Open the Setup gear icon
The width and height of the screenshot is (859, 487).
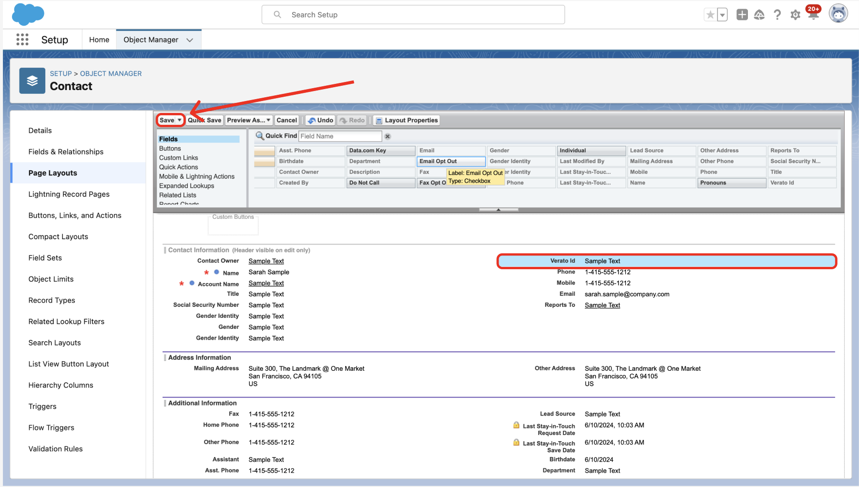click(x=795, y=15)
